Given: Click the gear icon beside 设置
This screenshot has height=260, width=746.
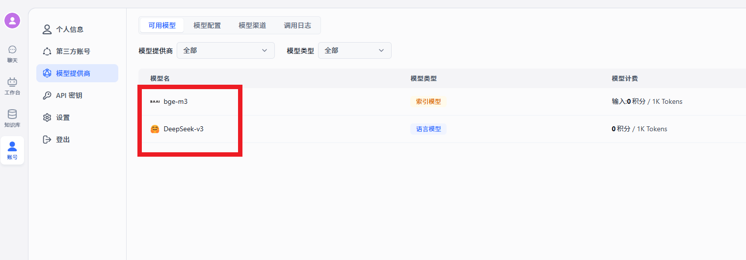Looking at the screenshot, I should tap(47, 118).
